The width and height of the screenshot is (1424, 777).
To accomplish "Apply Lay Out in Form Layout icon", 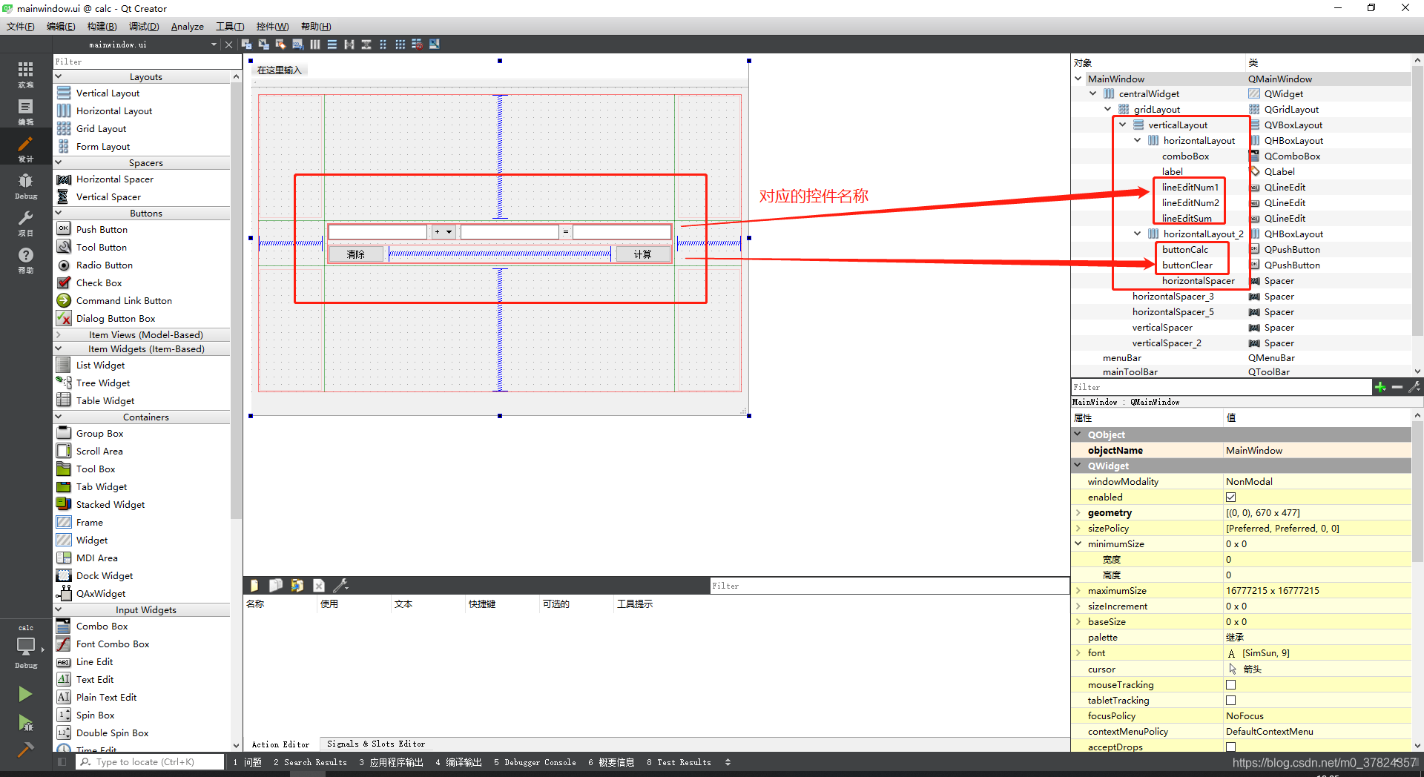I will [x=383, y=44].
